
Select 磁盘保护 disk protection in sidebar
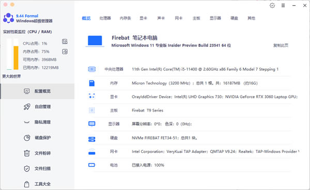coord(38,138)
